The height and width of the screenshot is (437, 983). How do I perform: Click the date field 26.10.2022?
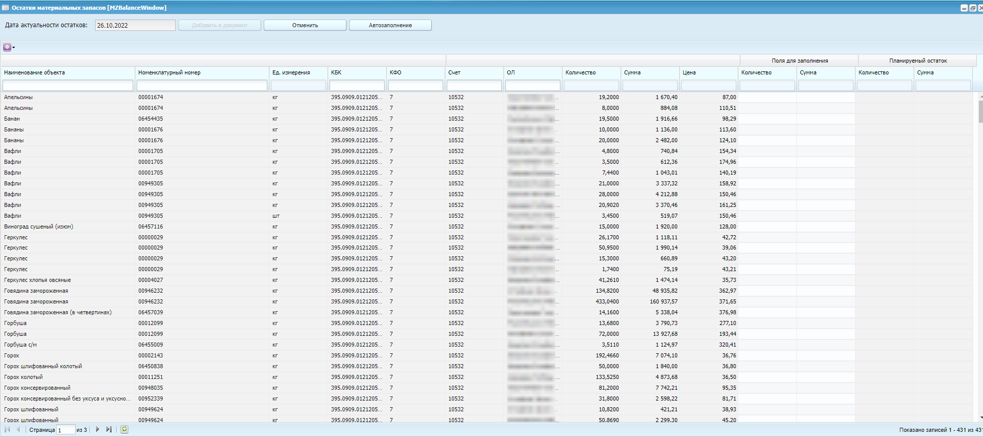pos(135,25)
